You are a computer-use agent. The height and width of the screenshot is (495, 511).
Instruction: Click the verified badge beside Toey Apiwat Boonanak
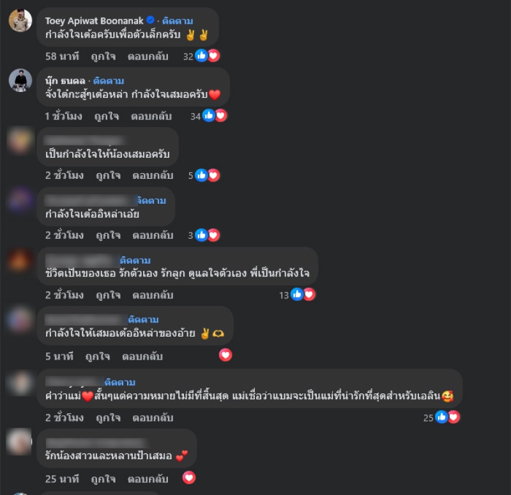click(x=150, y=20)
